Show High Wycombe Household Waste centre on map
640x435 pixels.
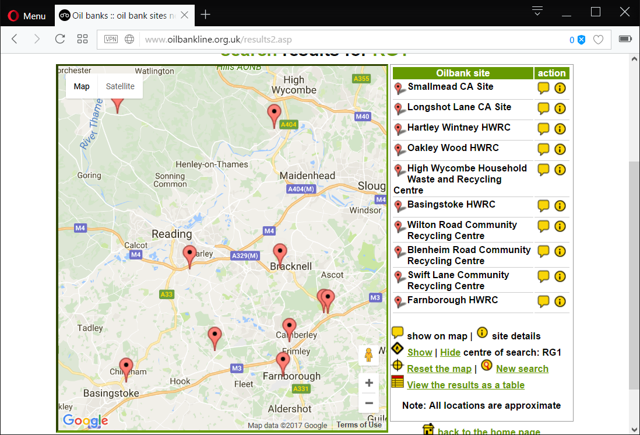543,170
